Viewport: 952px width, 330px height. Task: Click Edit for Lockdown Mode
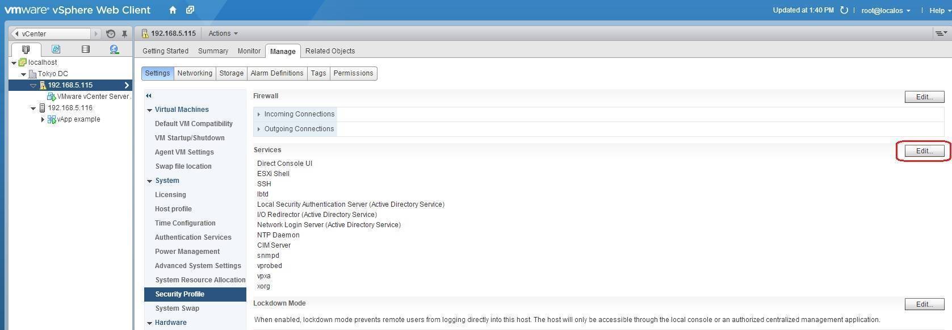click(x=924, y=304)
